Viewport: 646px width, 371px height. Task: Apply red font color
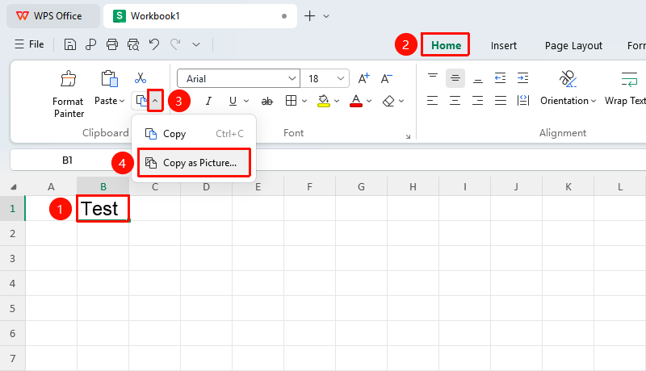(356, 101)
